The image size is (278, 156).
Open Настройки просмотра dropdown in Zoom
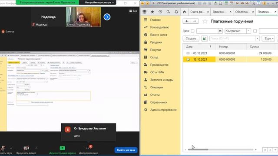pos(99,3)
